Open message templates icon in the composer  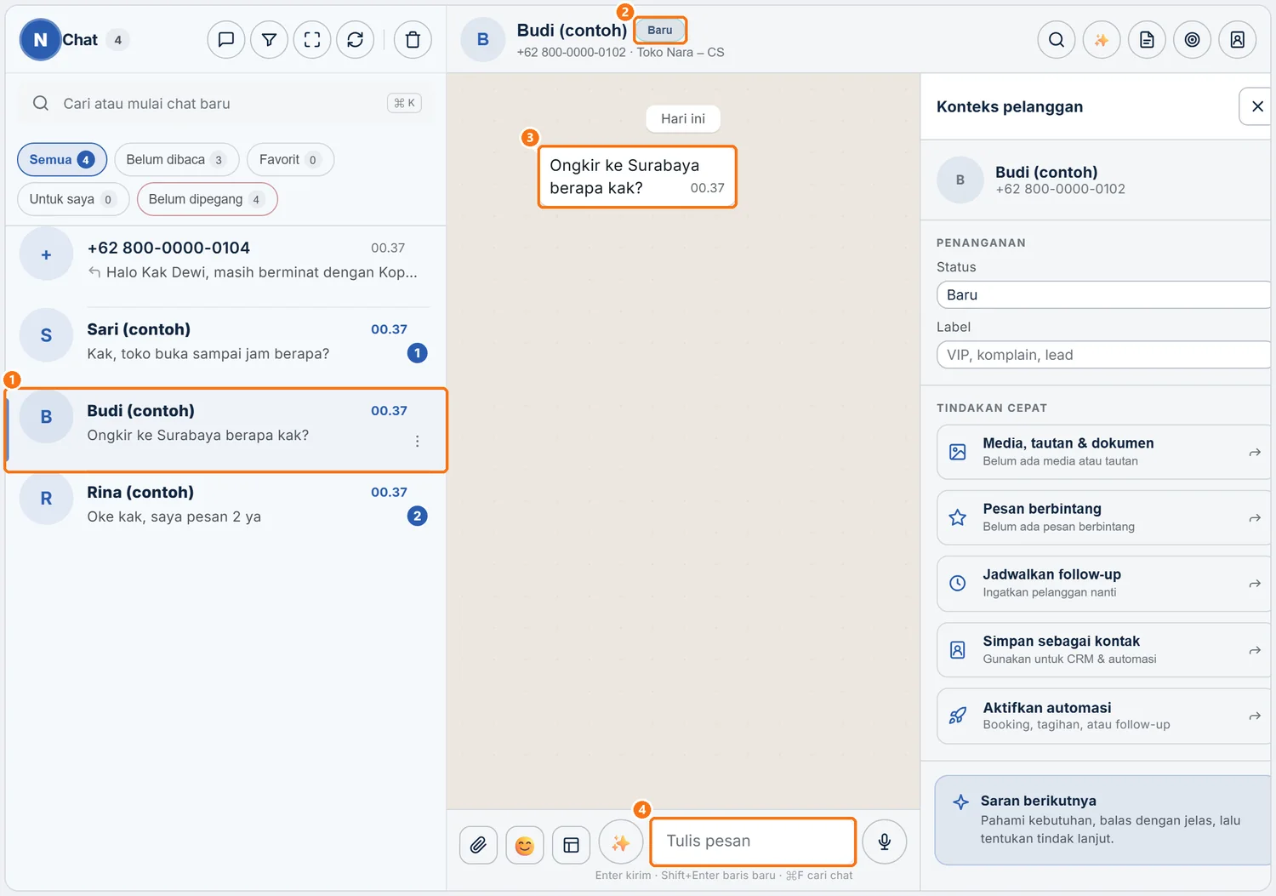coord(572,844)
